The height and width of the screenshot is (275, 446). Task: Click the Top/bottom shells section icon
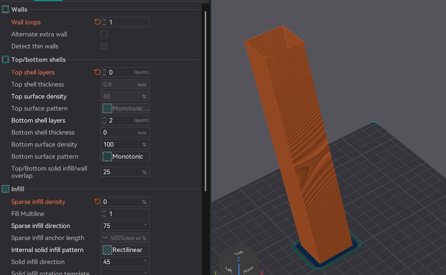pyautogui.click(x=6, y=59)
